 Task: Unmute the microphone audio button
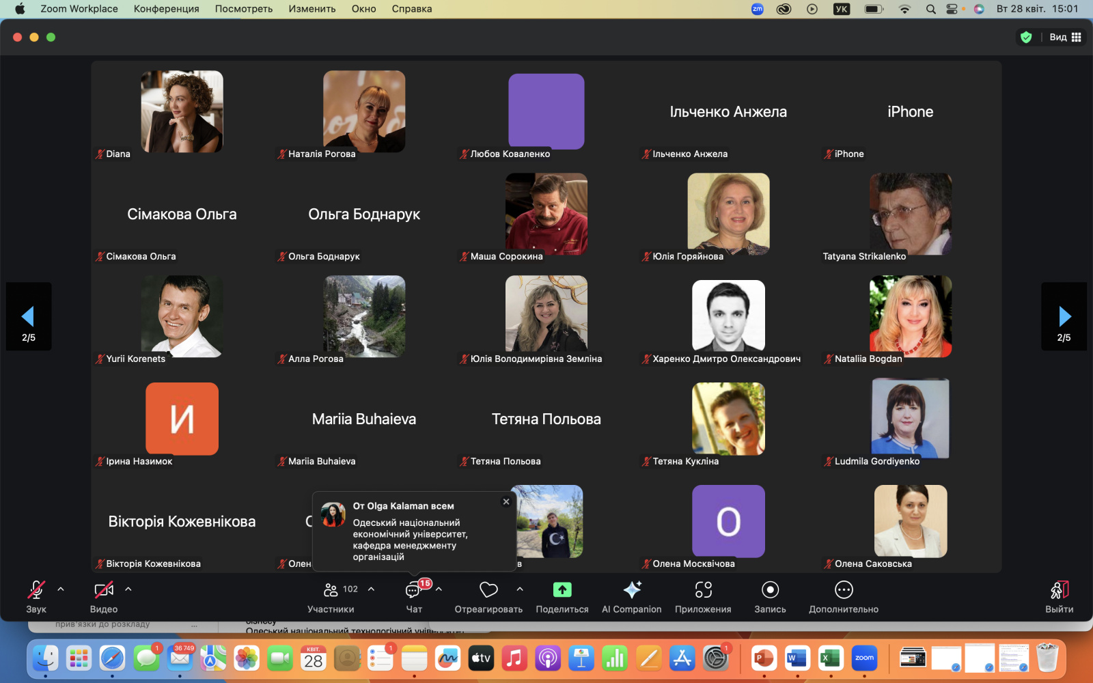(x=36, y=590)
